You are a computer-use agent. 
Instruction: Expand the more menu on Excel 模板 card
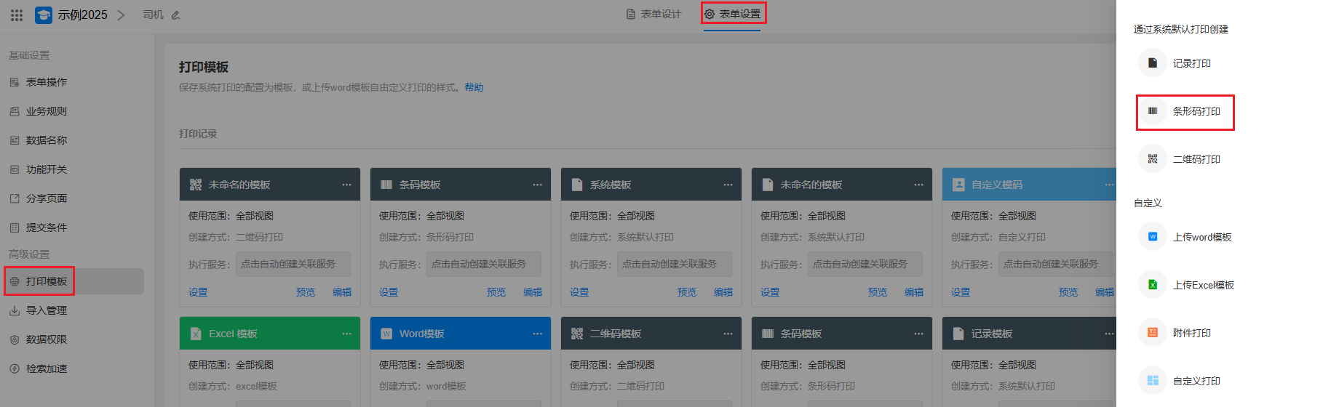click(x=346, y=334)
